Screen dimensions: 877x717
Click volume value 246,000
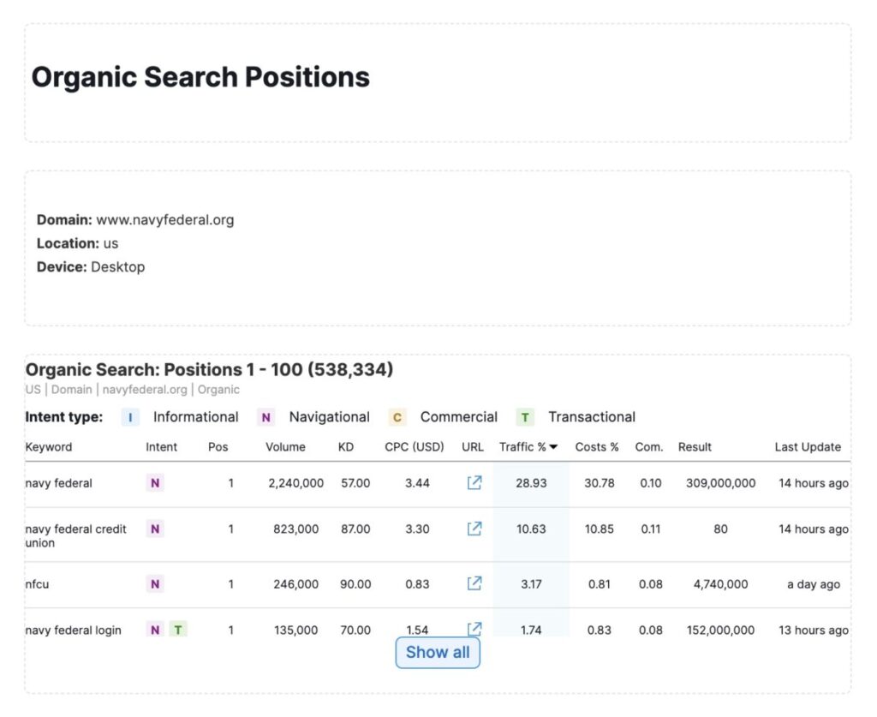pos(295,584)
